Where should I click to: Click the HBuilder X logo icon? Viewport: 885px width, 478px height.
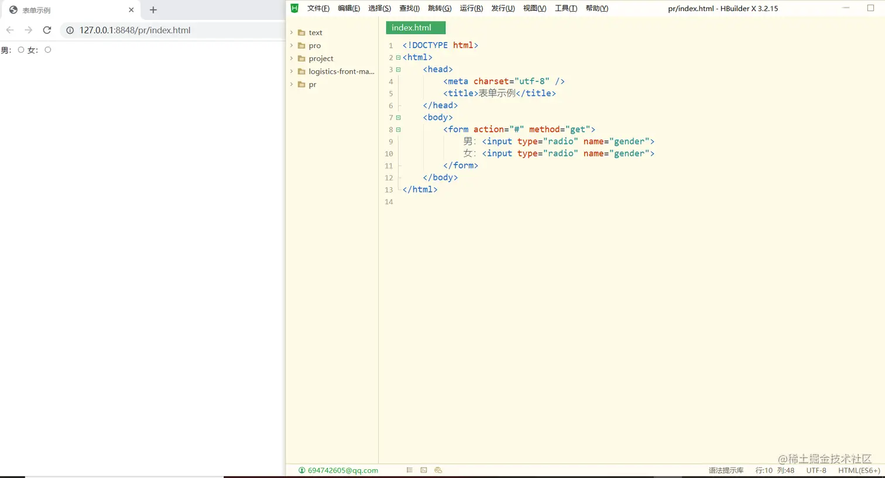pos(294,8)
